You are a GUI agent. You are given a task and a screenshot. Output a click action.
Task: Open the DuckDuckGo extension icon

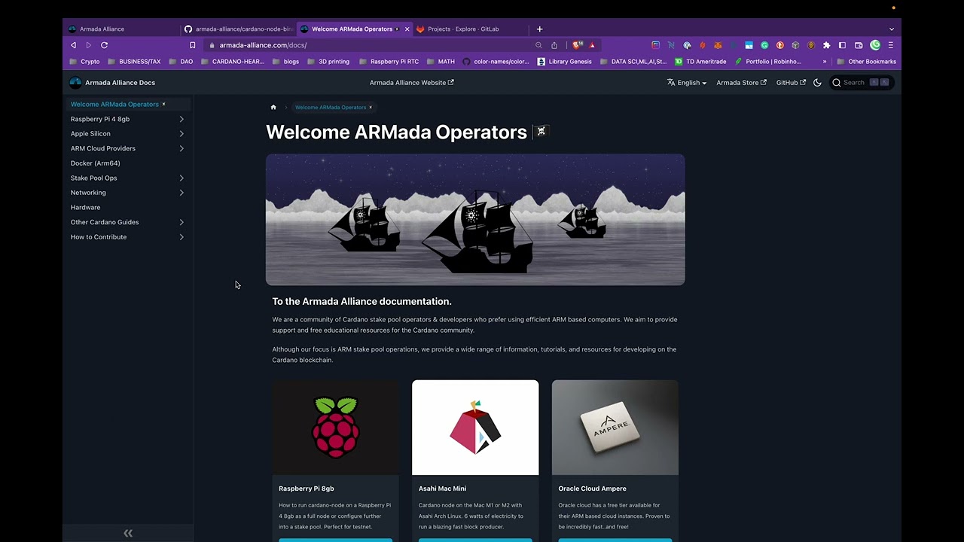tap(779, 45)
